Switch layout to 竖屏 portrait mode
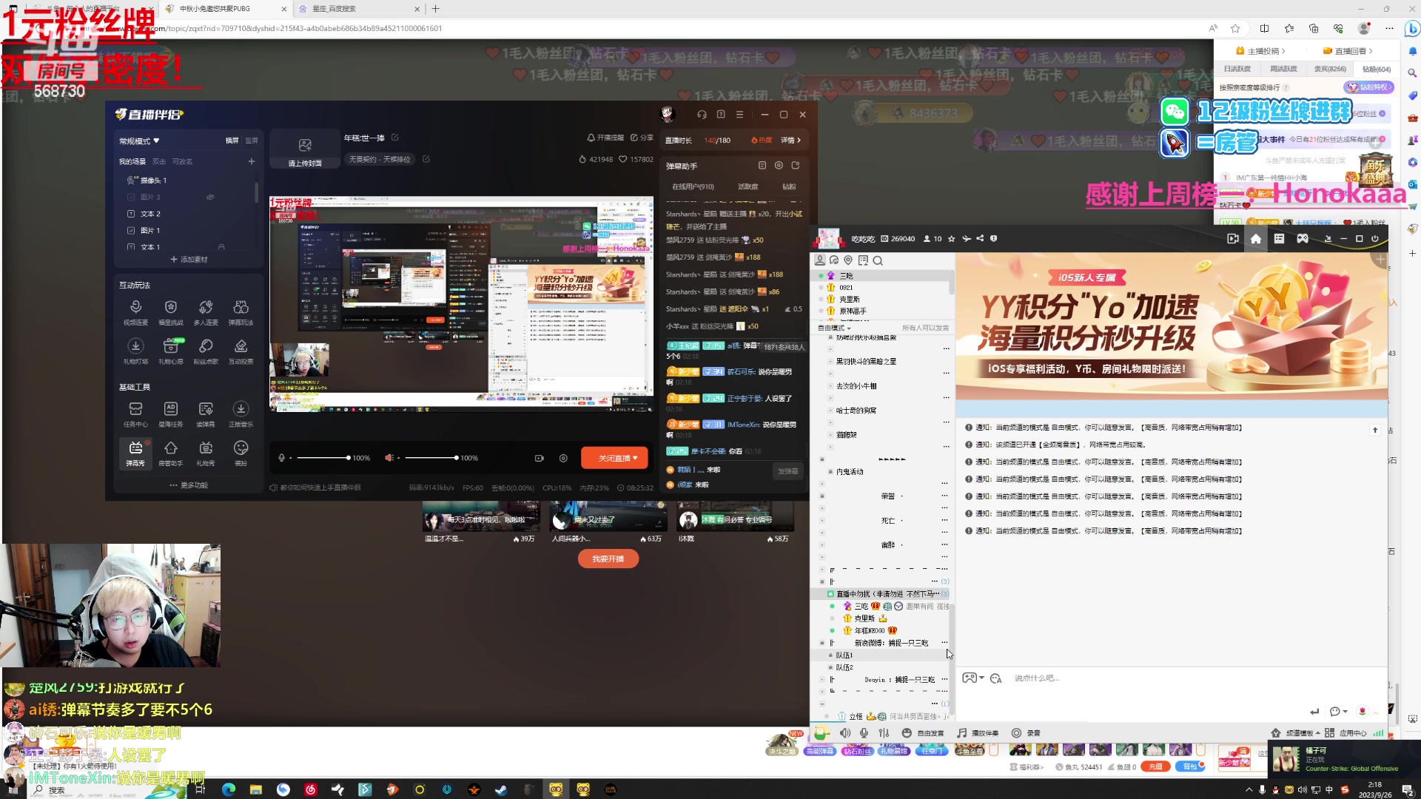 click(252, 141)
